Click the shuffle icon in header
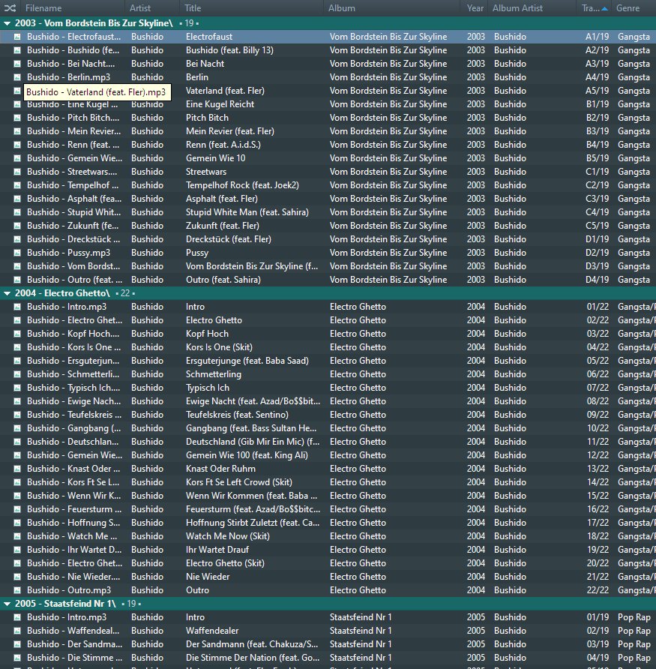This screenshot has width=656, height=669. [x=10, y=8]
